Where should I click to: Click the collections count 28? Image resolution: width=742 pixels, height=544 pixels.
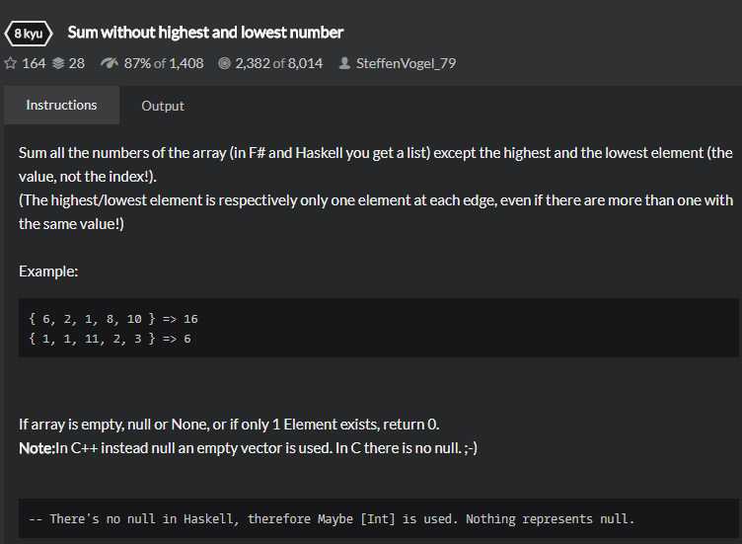(76, 63)
